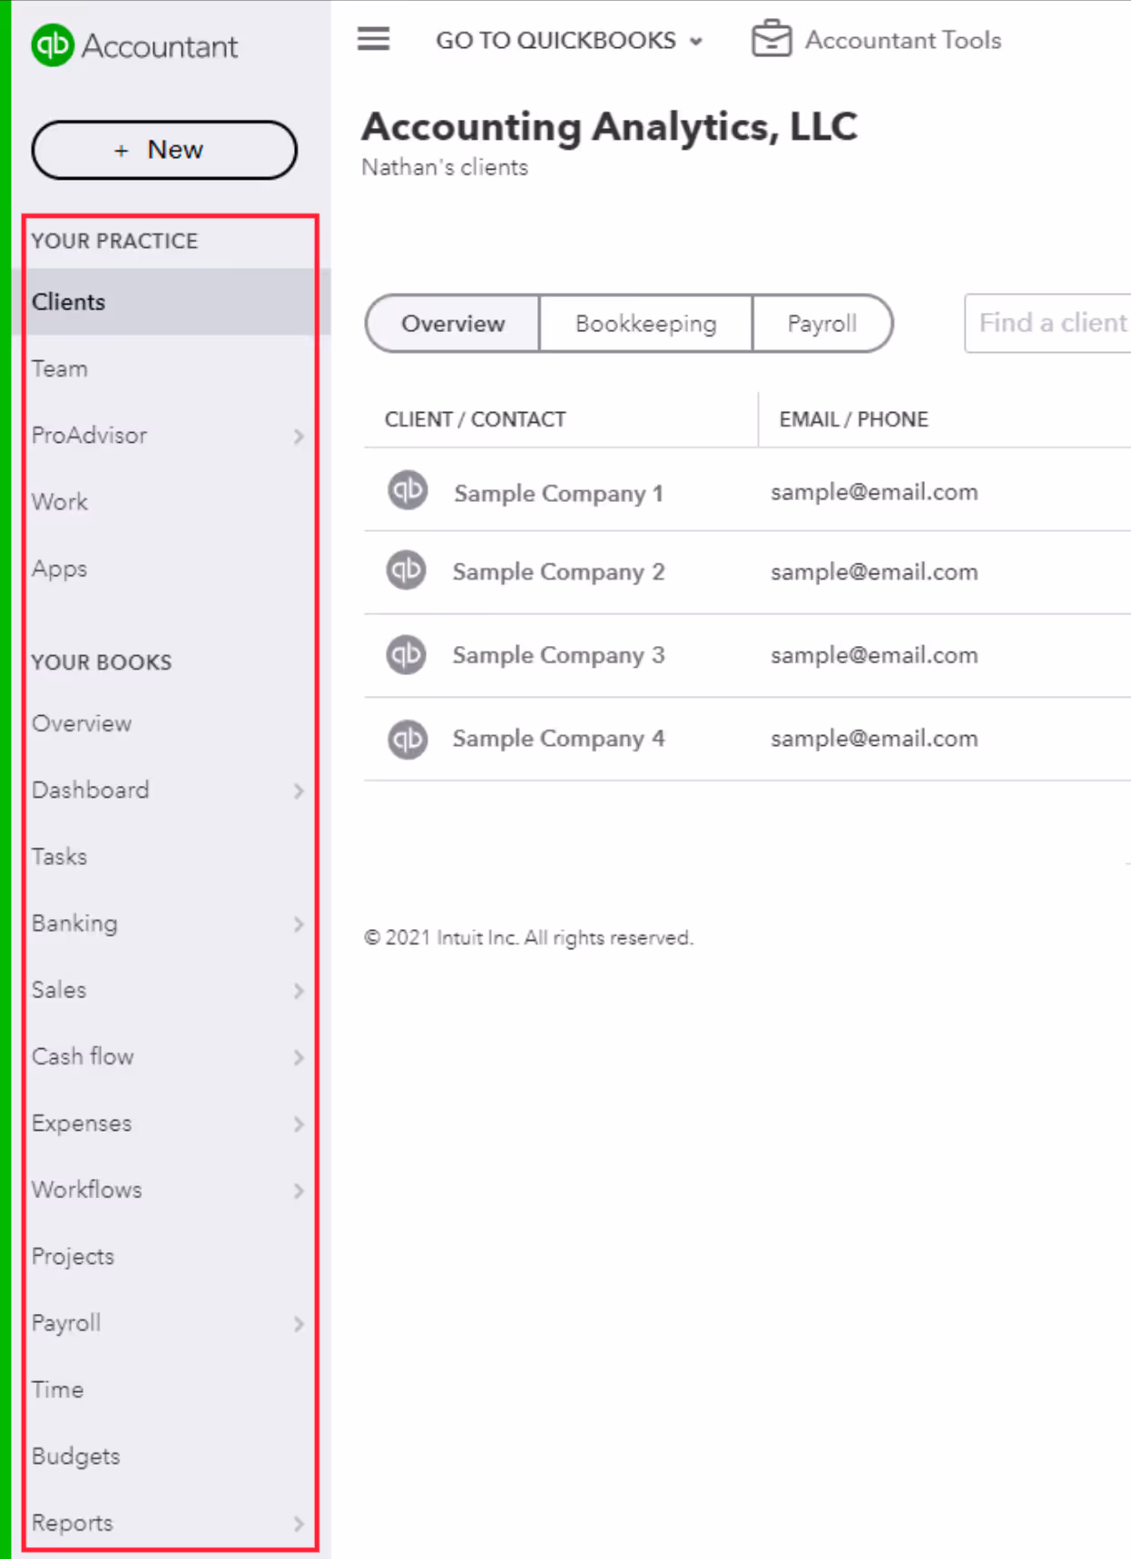Expand the Dashboard submenu arrow

click(x=299, y=791)
